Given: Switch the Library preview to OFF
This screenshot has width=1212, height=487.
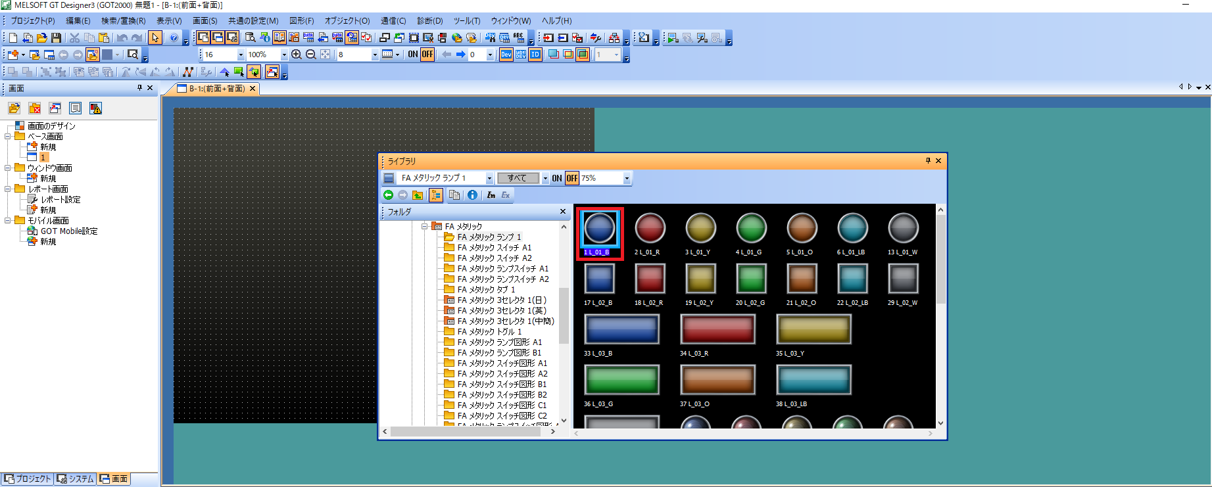Looking at the screenshot, I should tap(571, 178).
